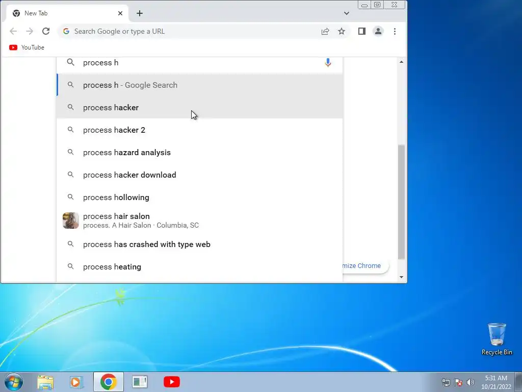The image size is (522, 392).
Task: Choose the 'process hacker 2' suggestion
Action: coord(200,130)
